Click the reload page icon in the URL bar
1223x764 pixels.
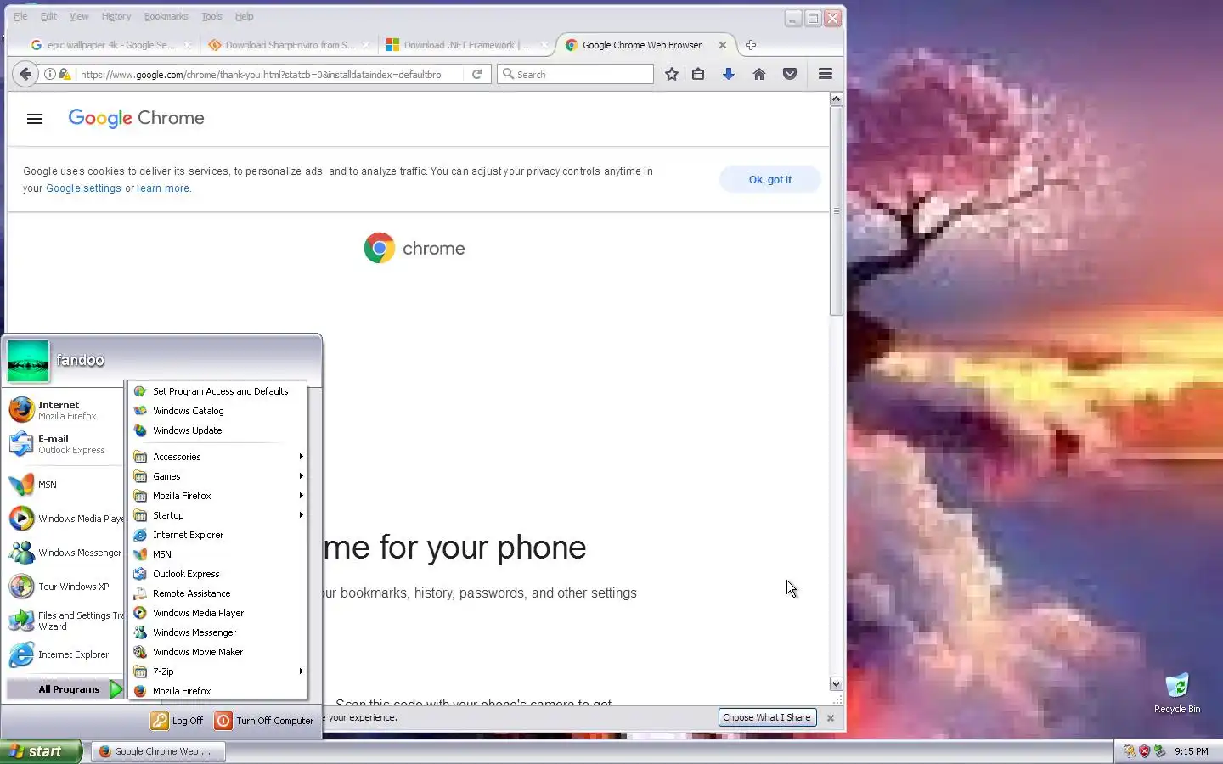477,74
